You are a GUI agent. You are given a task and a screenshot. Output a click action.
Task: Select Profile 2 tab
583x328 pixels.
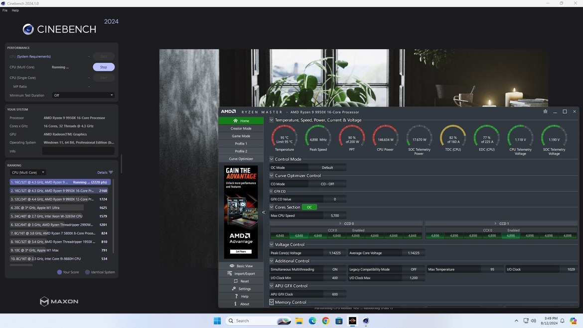click(x=241, y=152)
